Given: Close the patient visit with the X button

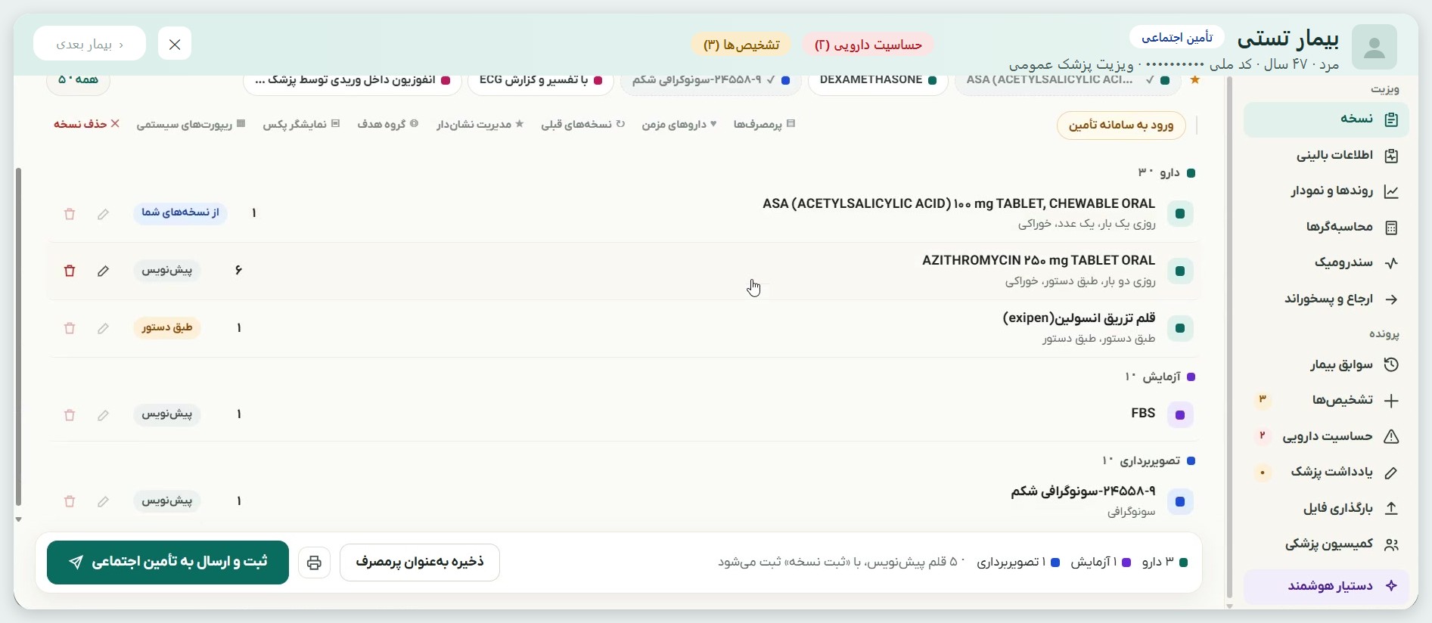Looking at the screenshot, I should point(175,44).
